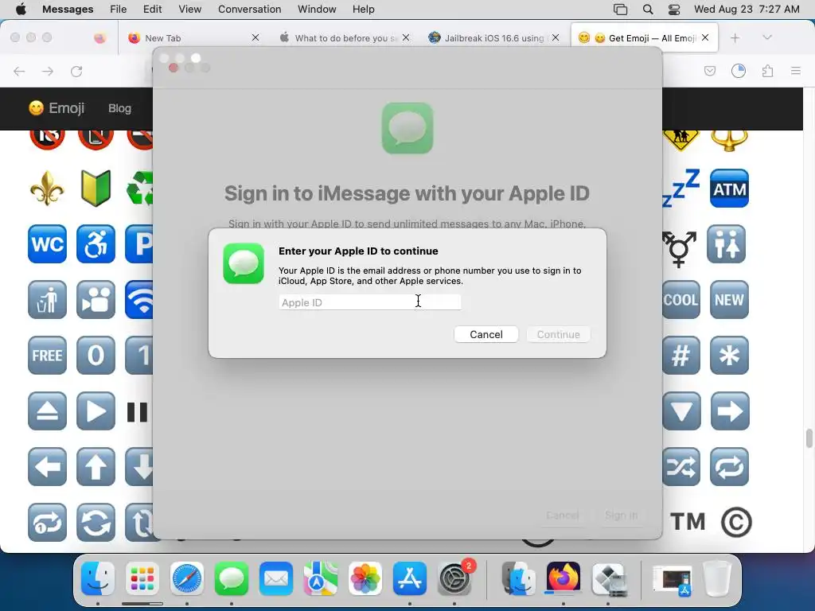Close the New Tab tab
The width and height of the screenshot is (815, 611).
(x=255, y=37)
